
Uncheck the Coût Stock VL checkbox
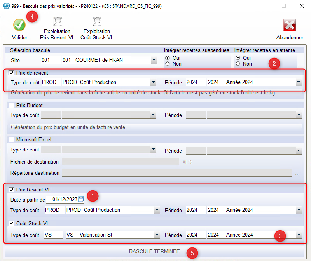click(x=11, y=223)
